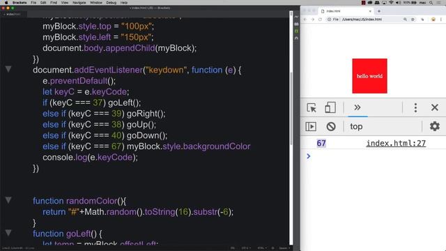Open the top JavaScript context selector
The image size is (446, 251).
tap(356, 126)
